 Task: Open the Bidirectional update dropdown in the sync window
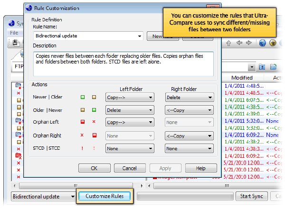[x=43, y=197]
